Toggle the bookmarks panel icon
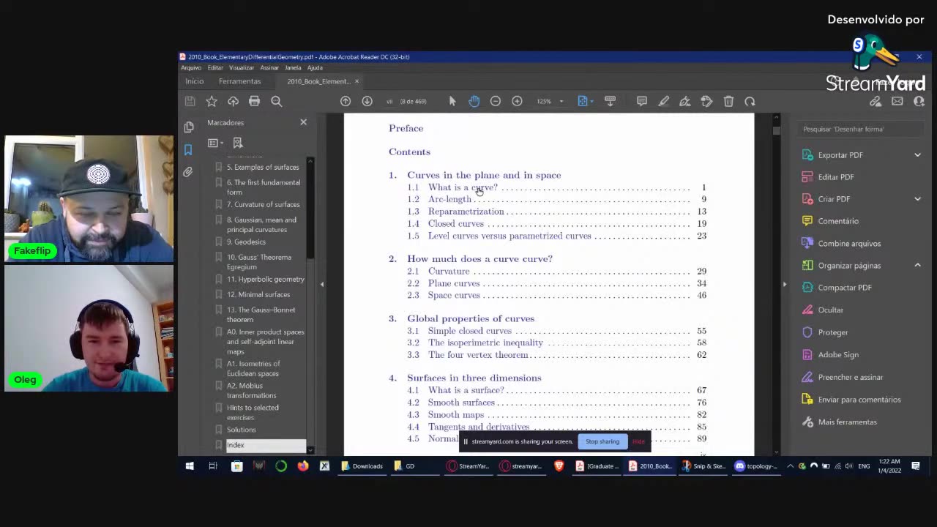Viewport: 937px width, 527px height. point(188,149)
